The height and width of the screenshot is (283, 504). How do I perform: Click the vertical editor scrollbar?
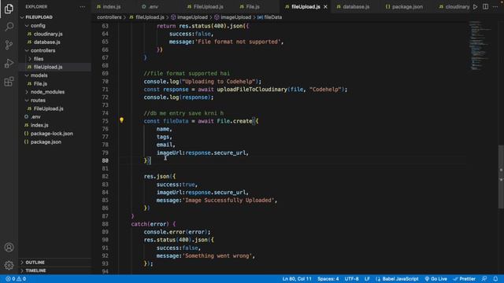pyautogui.click(x=501, y=176)
